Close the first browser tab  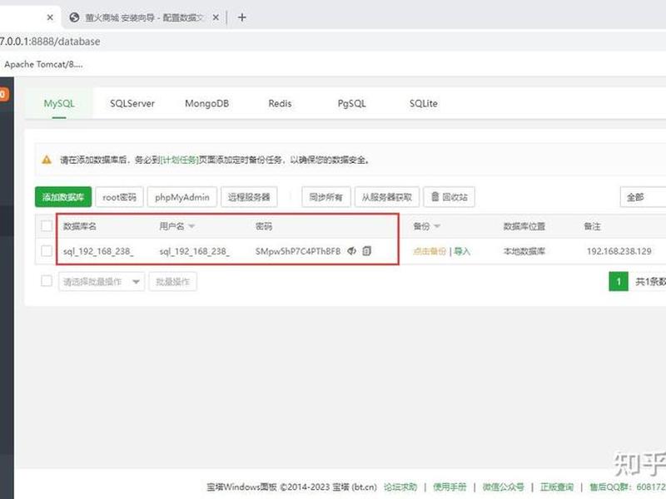tap(50, 17)
